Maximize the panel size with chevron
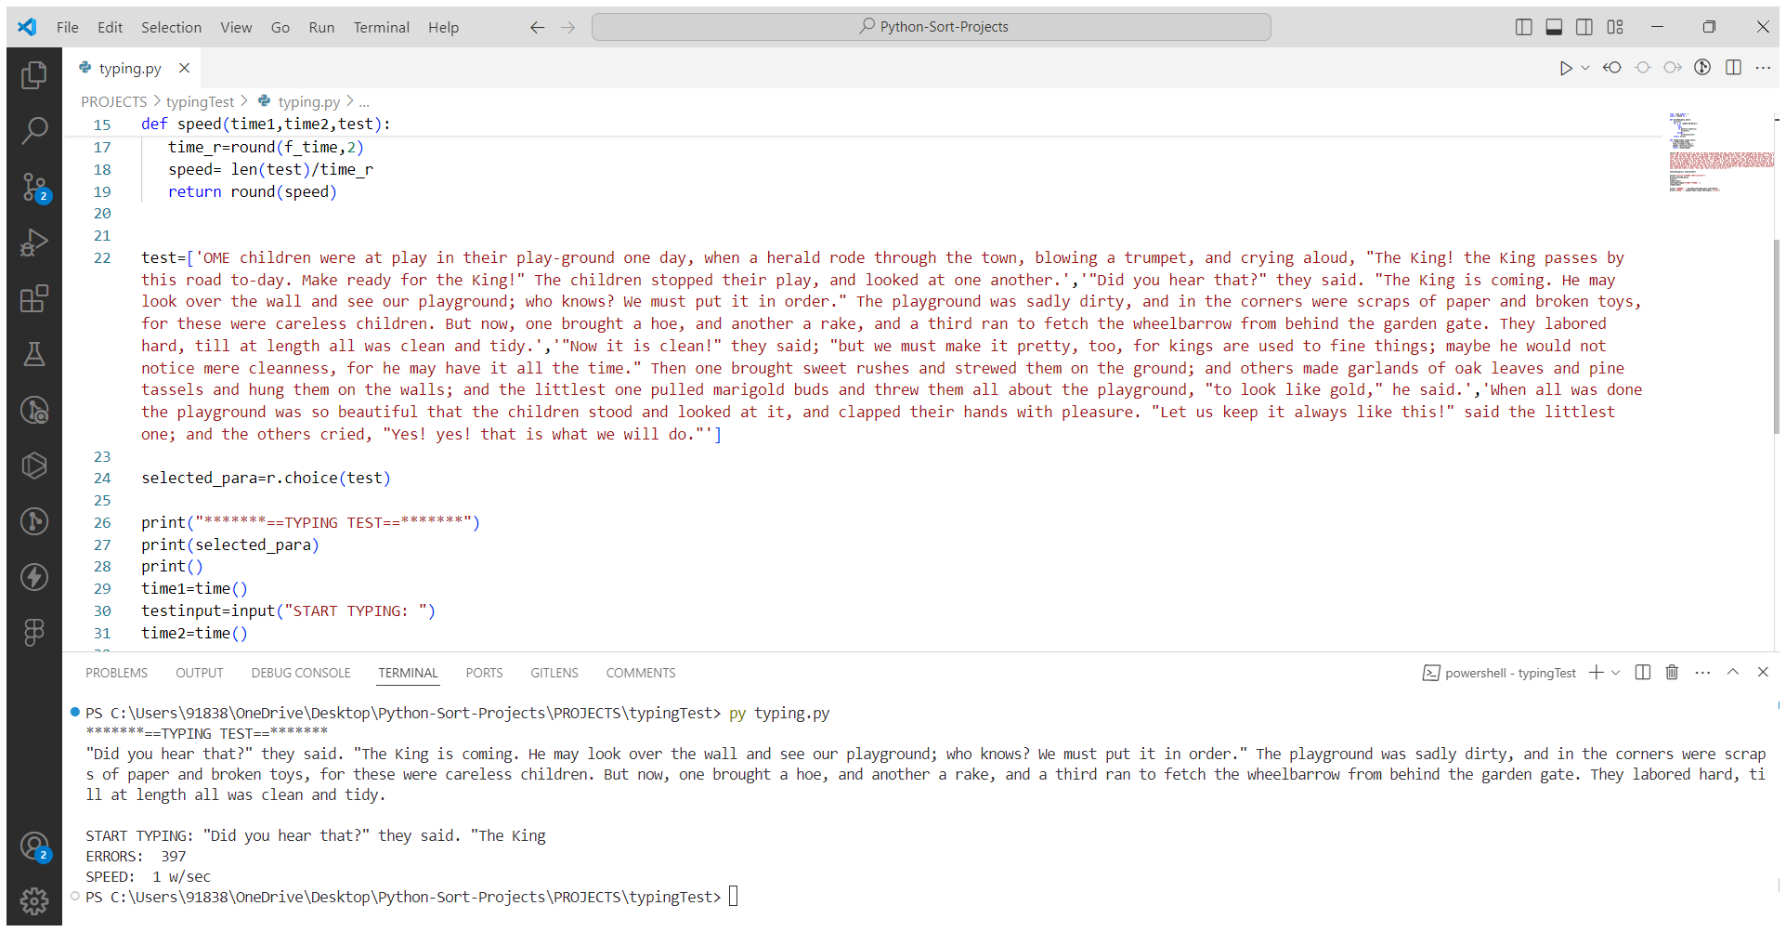This screenshot has width=1786, height=932. (1733, 672)
